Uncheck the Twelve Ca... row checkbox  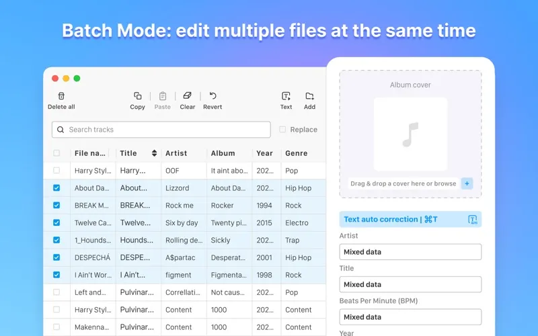[56, 222]
